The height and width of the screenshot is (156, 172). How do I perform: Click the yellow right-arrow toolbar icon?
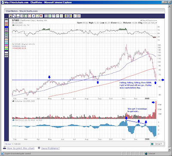pyautogui.click(x=70, y=16)
